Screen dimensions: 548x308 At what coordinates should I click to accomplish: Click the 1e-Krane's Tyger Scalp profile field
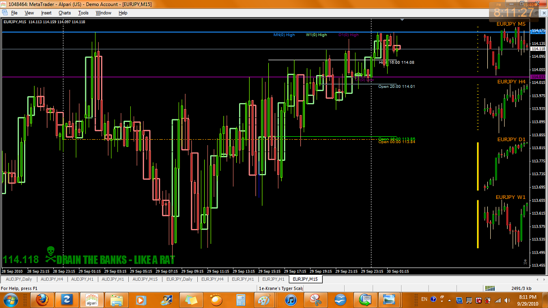coord(281,288)
